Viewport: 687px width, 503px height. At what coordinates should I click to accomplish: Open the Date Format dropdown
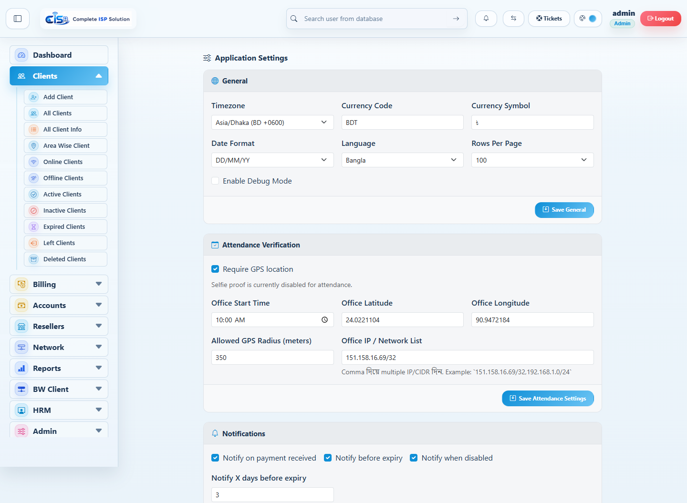coord(272,160)
